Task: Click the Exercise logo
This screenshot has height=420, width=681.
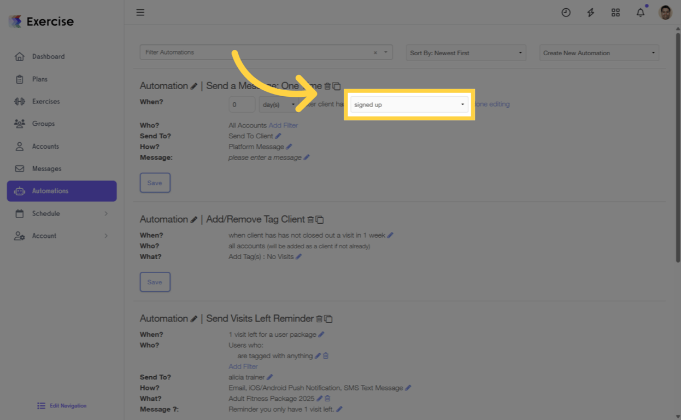Action: (41, 21)
